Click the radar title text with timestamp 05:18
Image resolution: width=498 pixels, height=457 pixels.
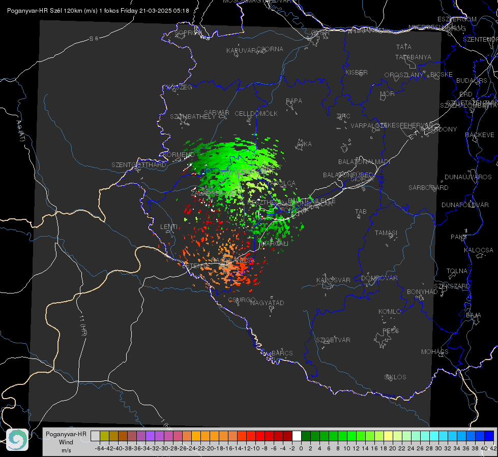point(98,11)
